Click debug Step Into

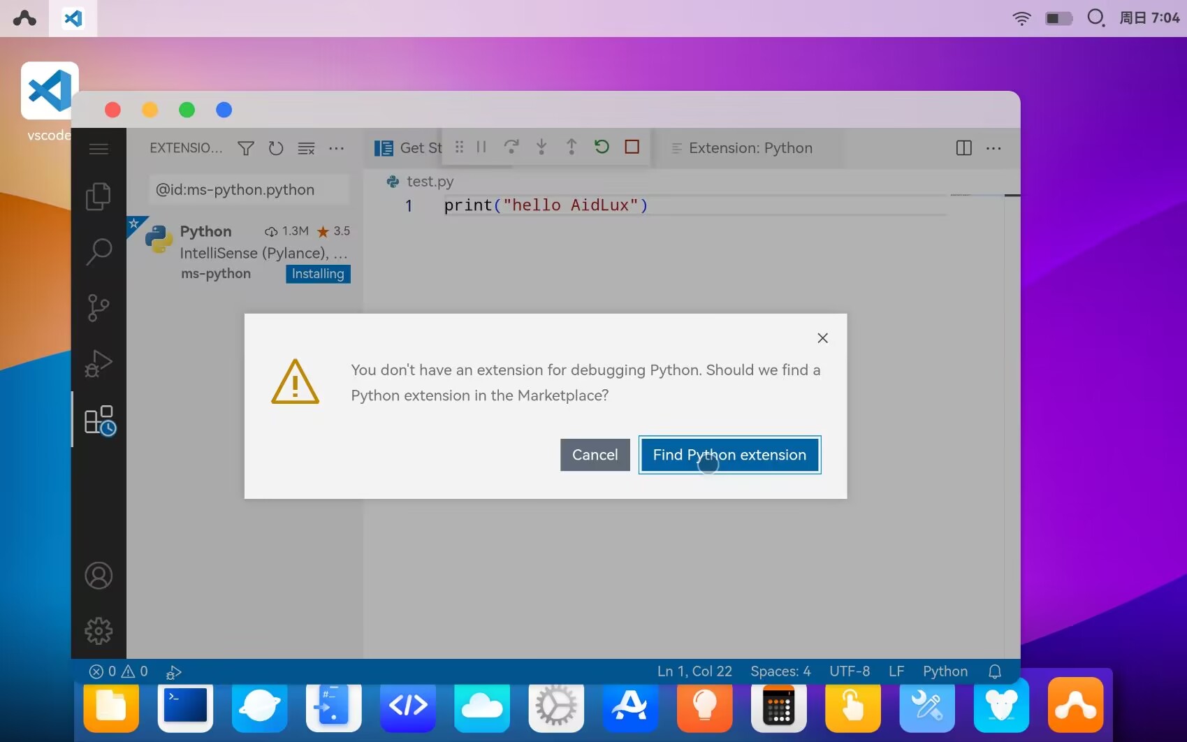(x=541, y=147)
